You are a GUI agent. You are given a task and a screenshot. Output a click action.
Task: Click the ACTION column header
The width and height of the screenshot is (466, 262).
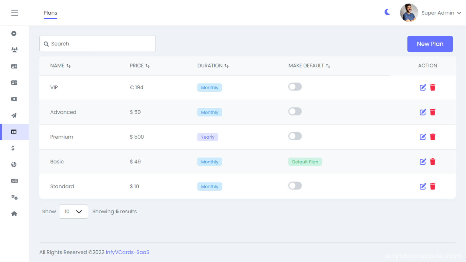[x=428, y=66]
